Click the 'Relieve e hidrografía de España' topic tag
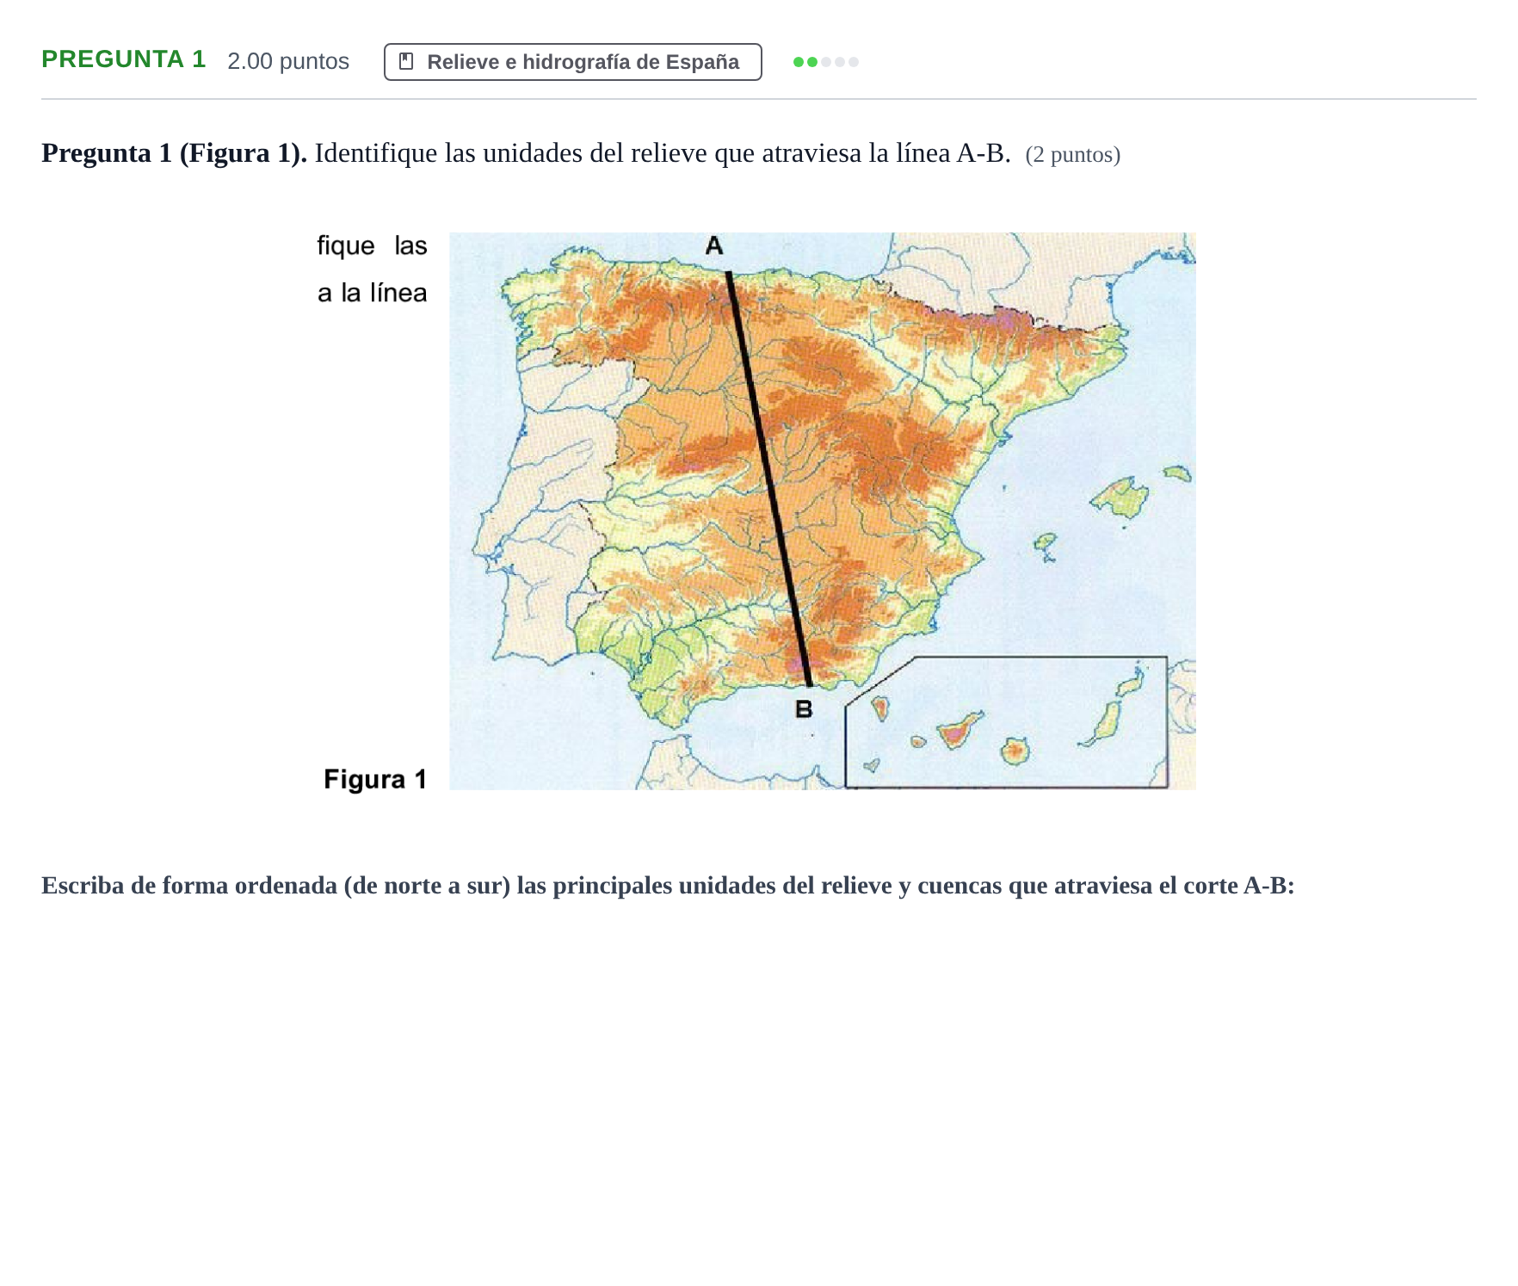1518x1286 pixels. (572, 62)
